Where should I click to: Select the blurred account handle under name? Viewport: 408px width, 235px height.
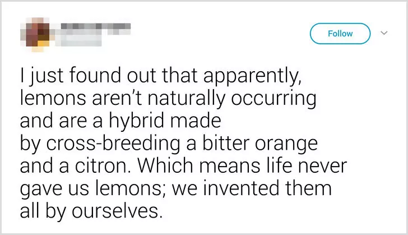coord(81,40)
